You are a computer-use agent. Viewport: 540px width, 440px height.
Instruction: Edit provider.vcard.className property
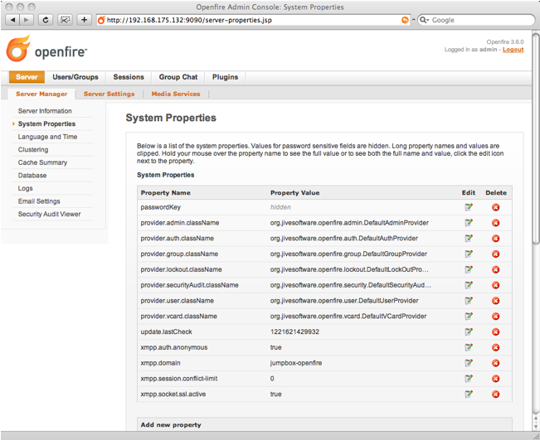coord(469,316)
